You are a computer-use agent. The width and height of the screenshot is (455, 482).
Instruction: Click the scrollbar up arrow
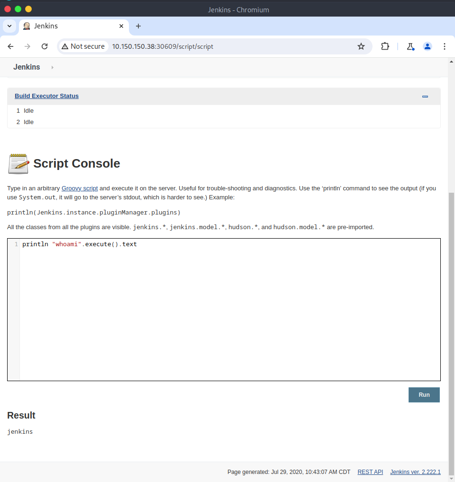[x=451, y=62]
